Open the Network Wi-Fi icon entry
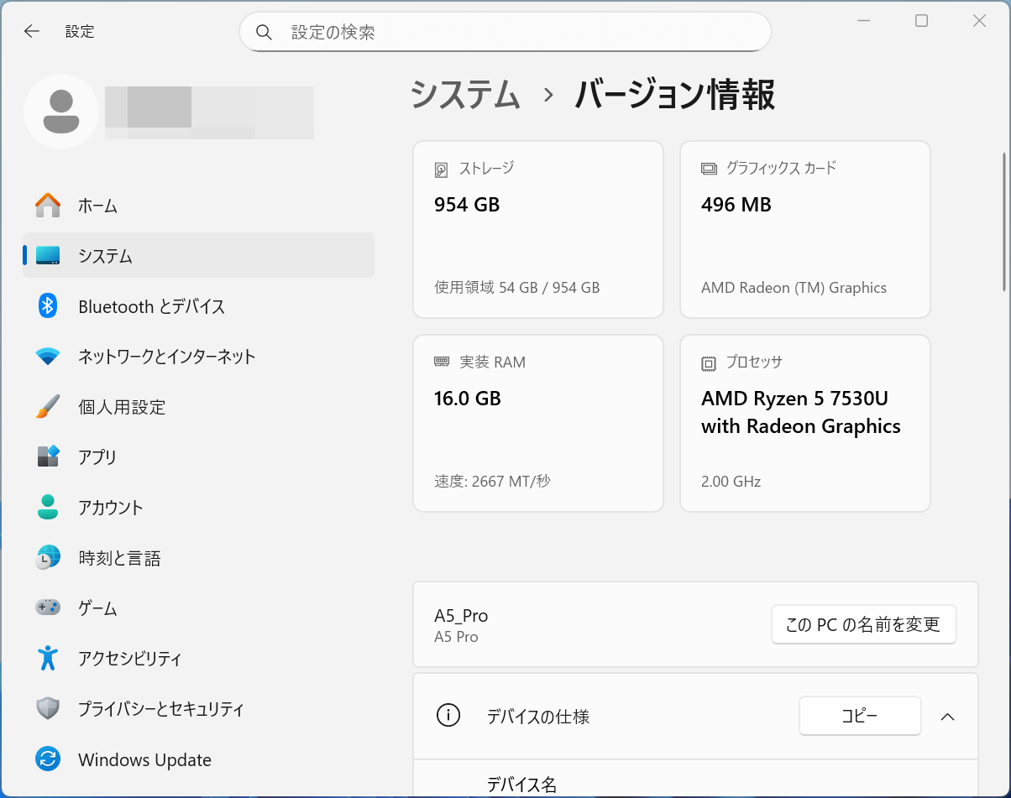Image resolution: width=1011 pixels, height=798 pixels. (x=48, y=357)
